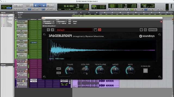The width and height of the screenshot is (174, 97).
Task: Toggle the SNAP button
Action: (59, 68)
